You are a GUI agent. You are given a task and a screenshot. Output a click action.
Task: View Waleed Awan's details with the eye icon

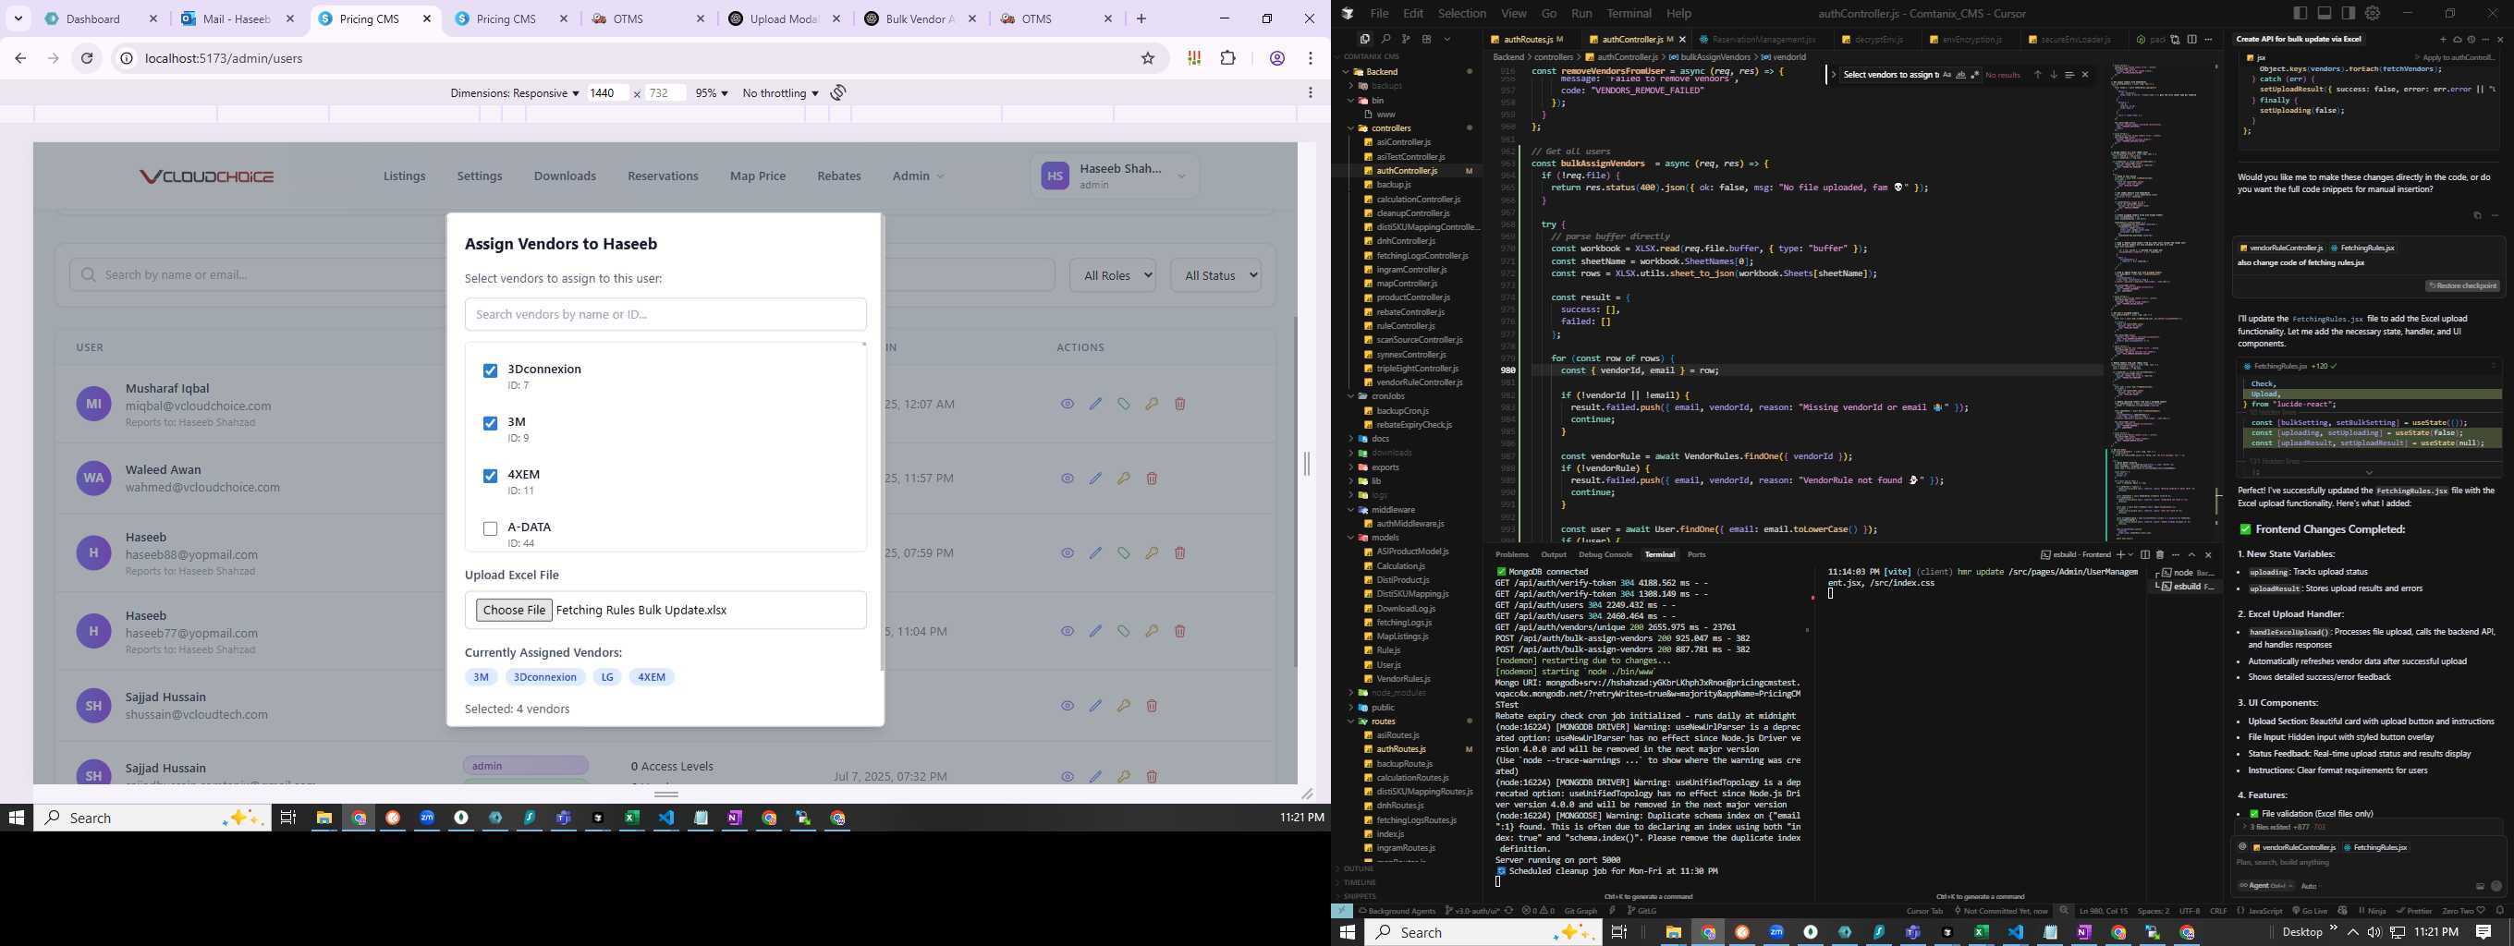pos(1068,479)
